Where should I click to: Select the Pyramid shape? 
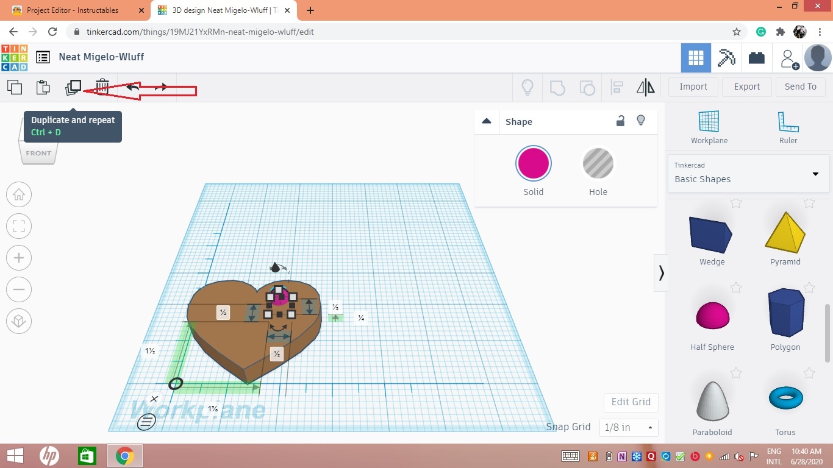click(x=785, y=233)
